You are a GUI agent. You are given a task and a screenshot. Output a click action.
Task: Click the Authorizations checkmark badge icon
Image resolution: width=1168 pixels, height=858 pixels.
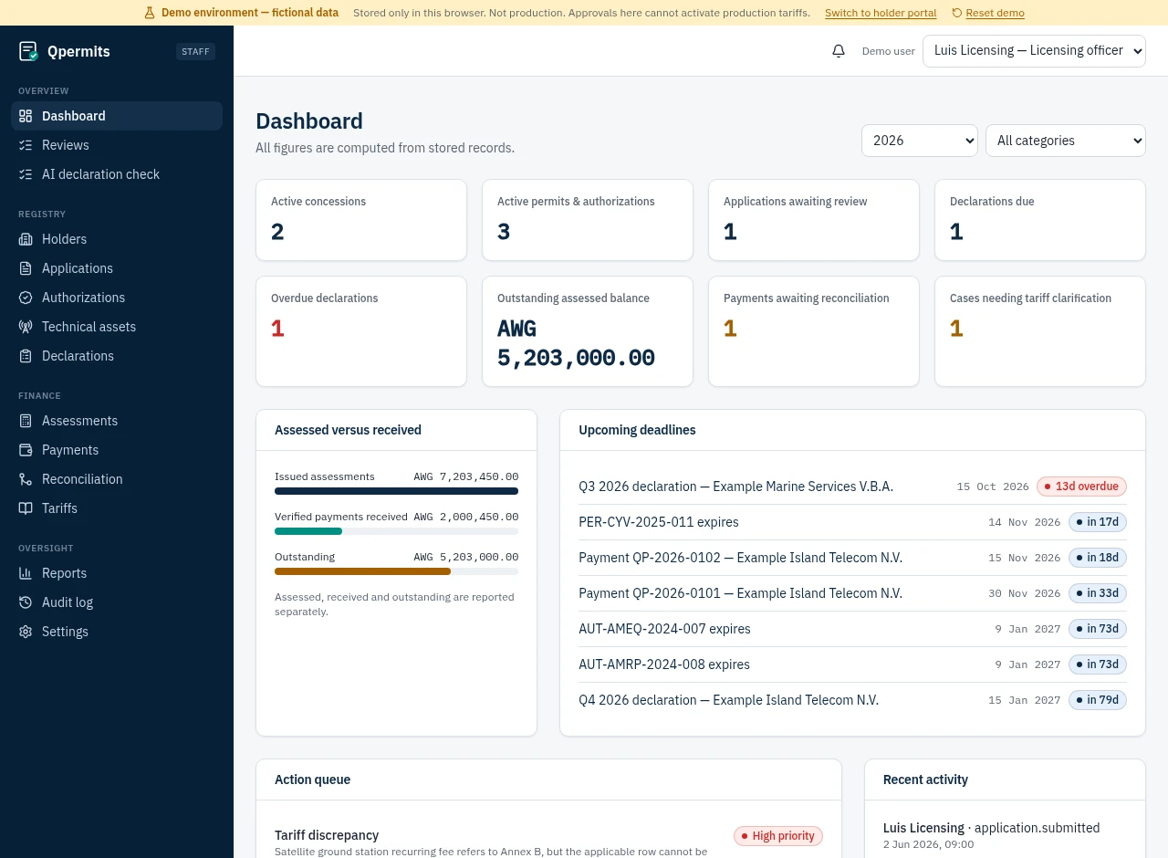pyautogui.click(x=26, y=298)
